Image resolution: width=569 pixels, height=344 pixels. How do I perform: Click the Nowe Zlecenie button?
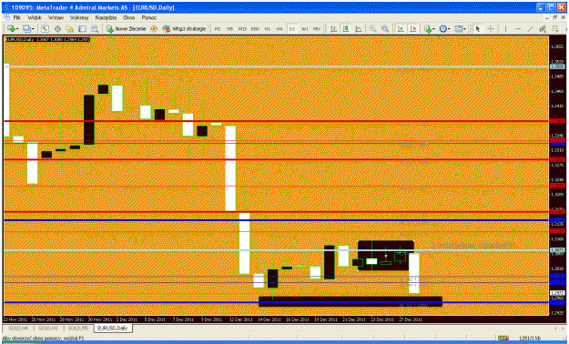[127, 29]
